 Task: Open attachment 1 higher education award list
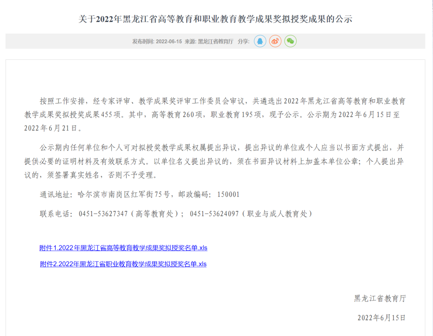pyautogui.click(x=123, y=248)
